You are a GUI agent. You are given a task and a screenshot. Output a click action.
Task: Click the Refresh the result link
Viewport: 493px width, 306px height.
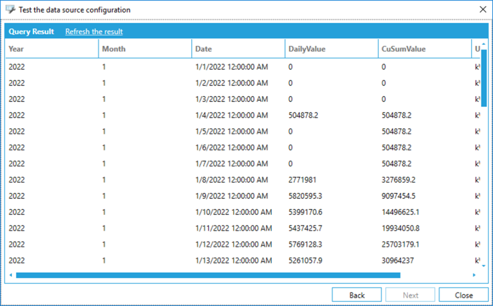point(94,31)
